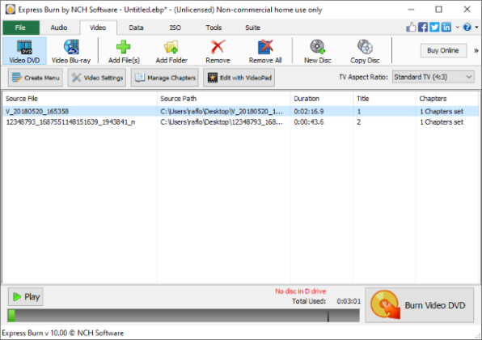The width and height of the screenshot is (482, 340).
Task: Click the Add Folder icon
Action: [x=171, y=47]
